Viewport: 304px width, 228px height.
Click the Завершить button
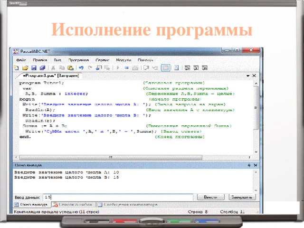(242, 197)
